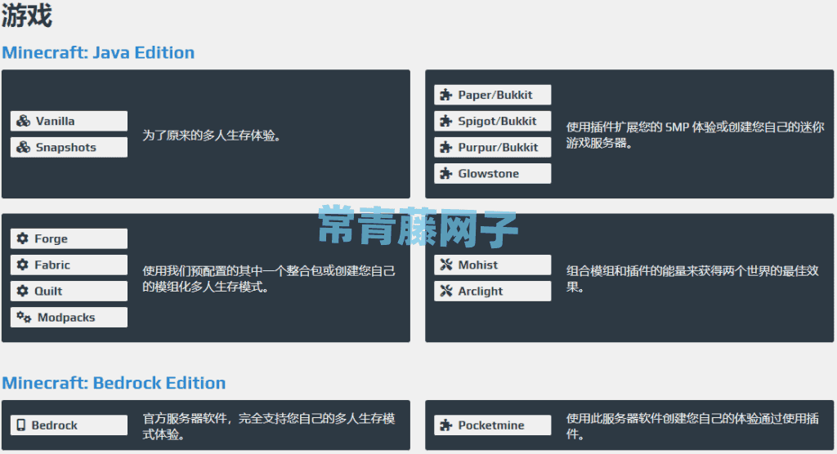Click the puzzle piece icon on Purpur/Bukkit

point(445,147)
